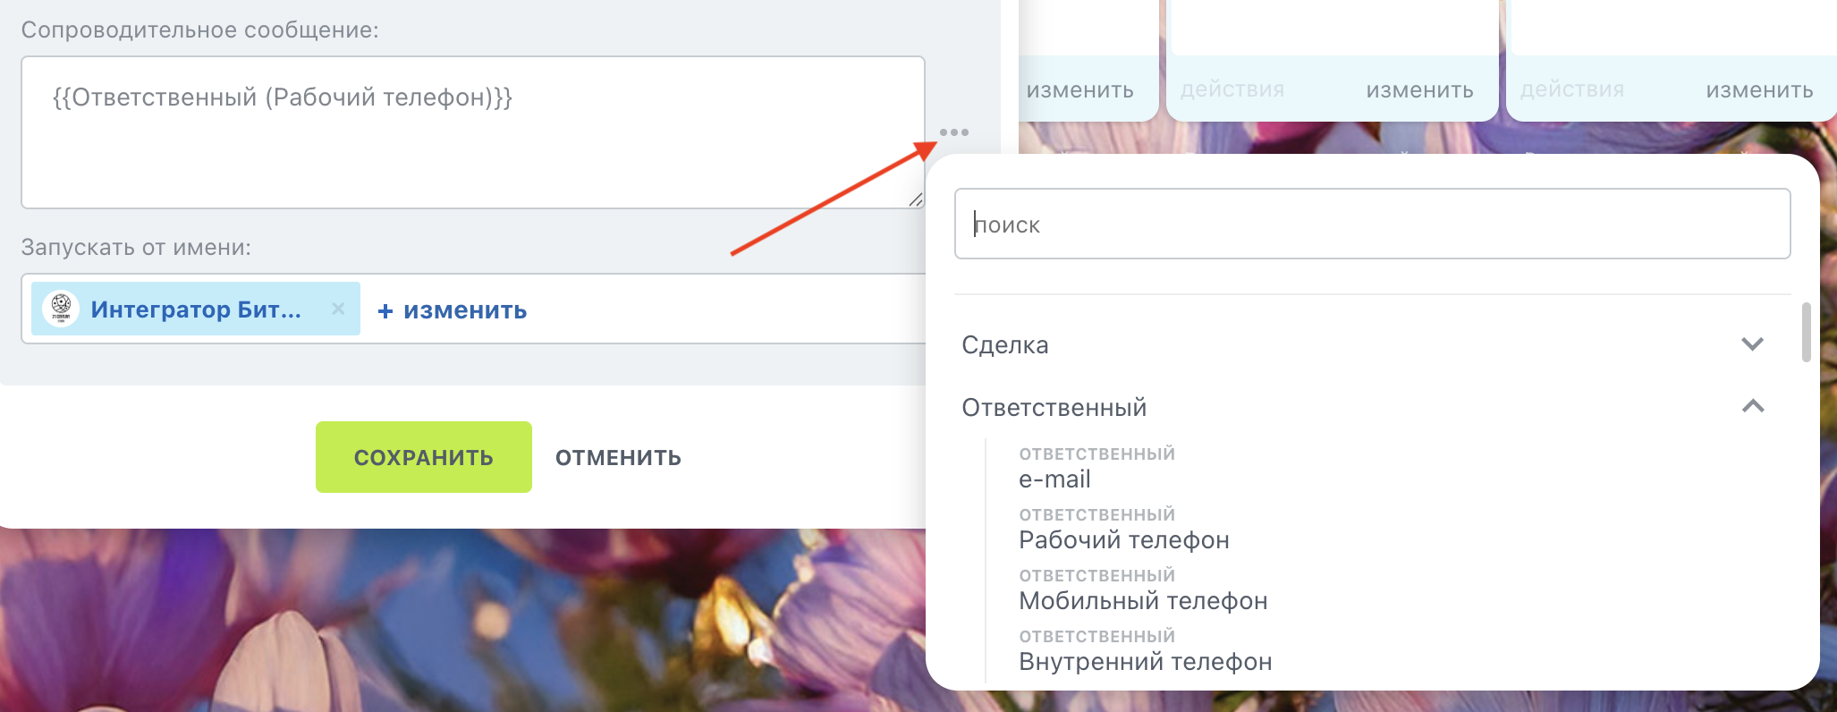The height and width of the screenshot is (712, 1837).
Task: Click изменить on the middle background card
Action: point(1419,90)
